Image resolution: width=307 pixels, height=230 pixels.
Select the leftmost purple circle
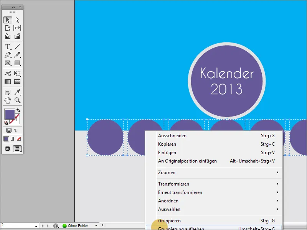[x=105, y=137]
